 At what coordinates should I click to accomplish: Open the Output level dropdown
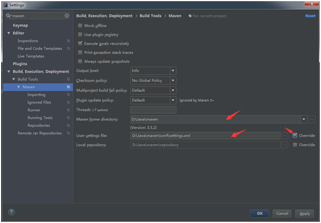pos(153,71)
